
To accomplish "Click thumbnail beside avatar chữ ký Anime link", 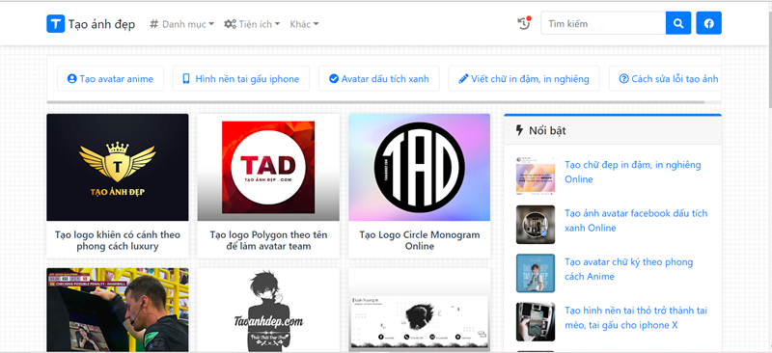I will tap(536, 273).
